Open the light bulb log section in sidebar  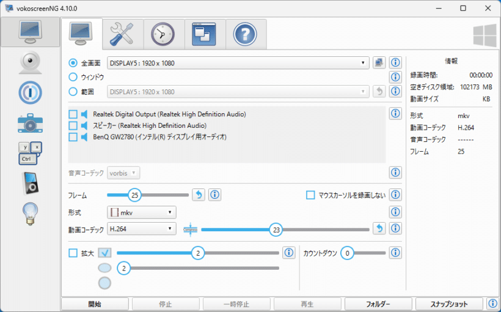coord(30,214)
